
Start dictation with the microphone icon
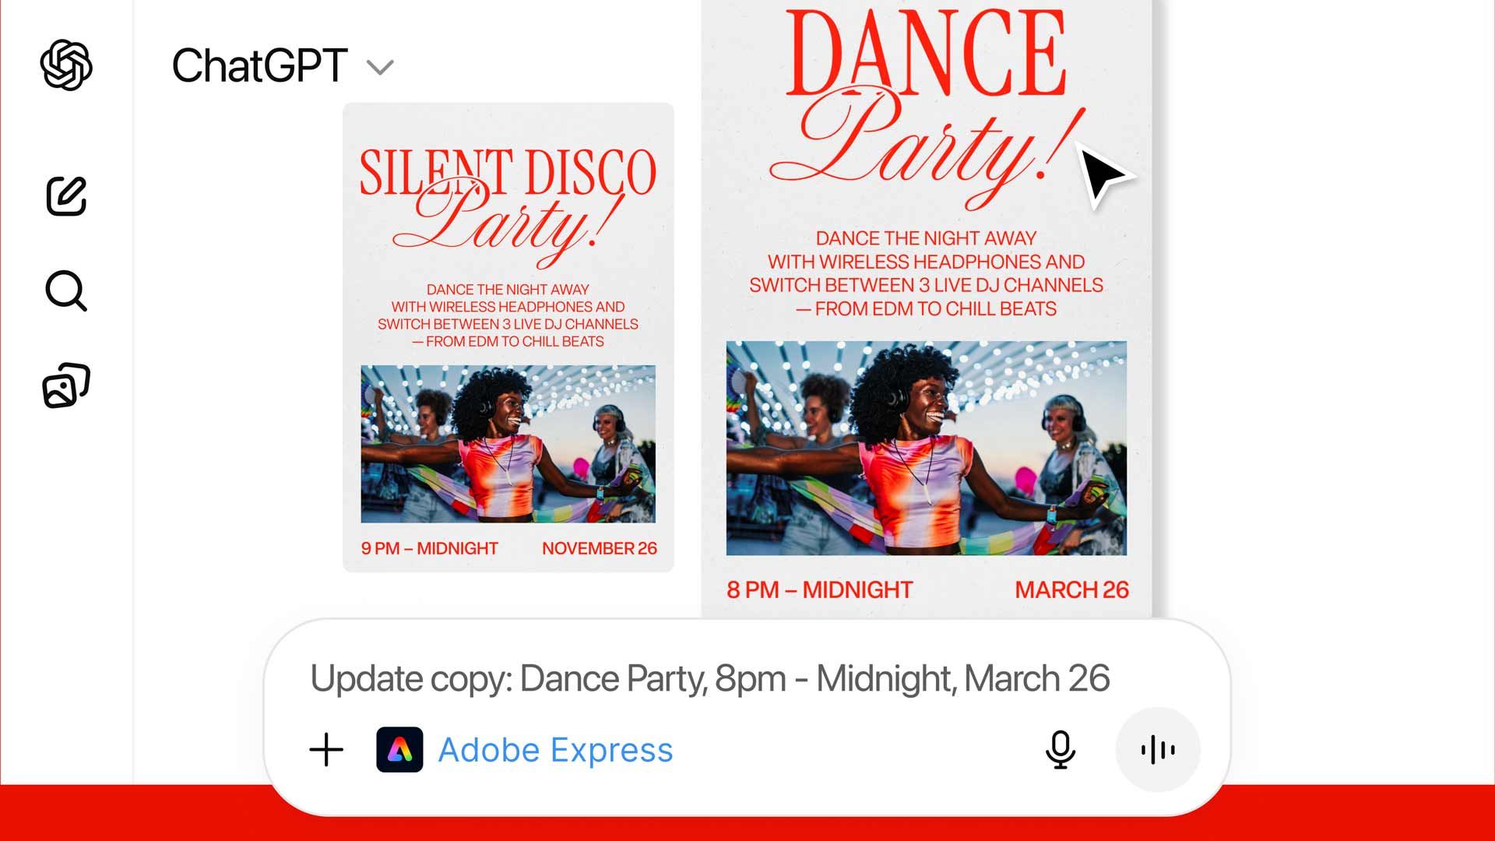click(x=1060, y=750)
